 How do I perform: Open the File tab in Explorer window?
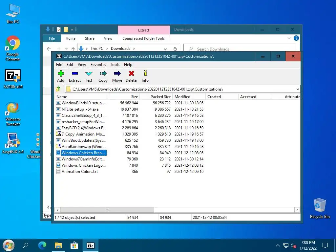[52, 38]
